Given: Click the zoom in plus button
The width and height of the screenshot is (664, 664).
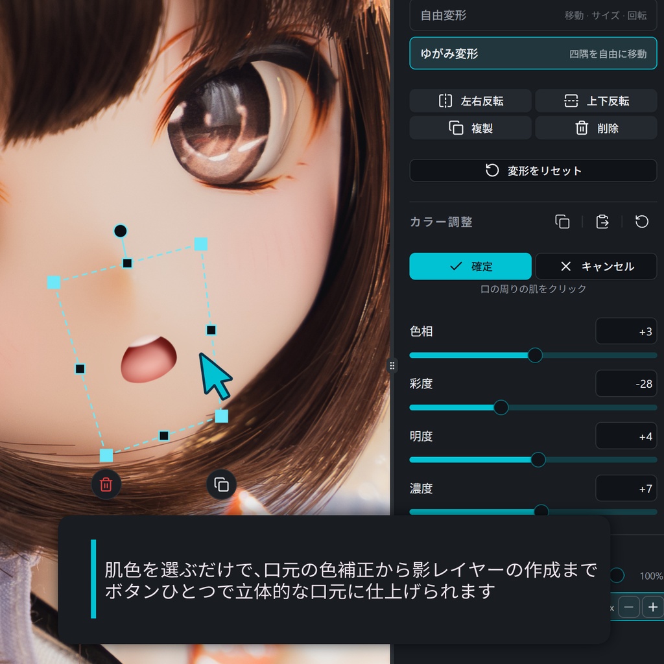Looking at the screenshot, I should point(653,607).
